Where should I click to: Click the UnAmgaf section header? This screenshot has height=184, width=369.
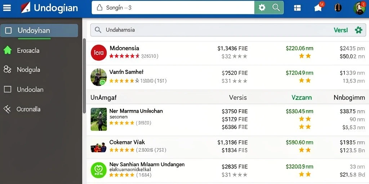[x=103, y=97]
